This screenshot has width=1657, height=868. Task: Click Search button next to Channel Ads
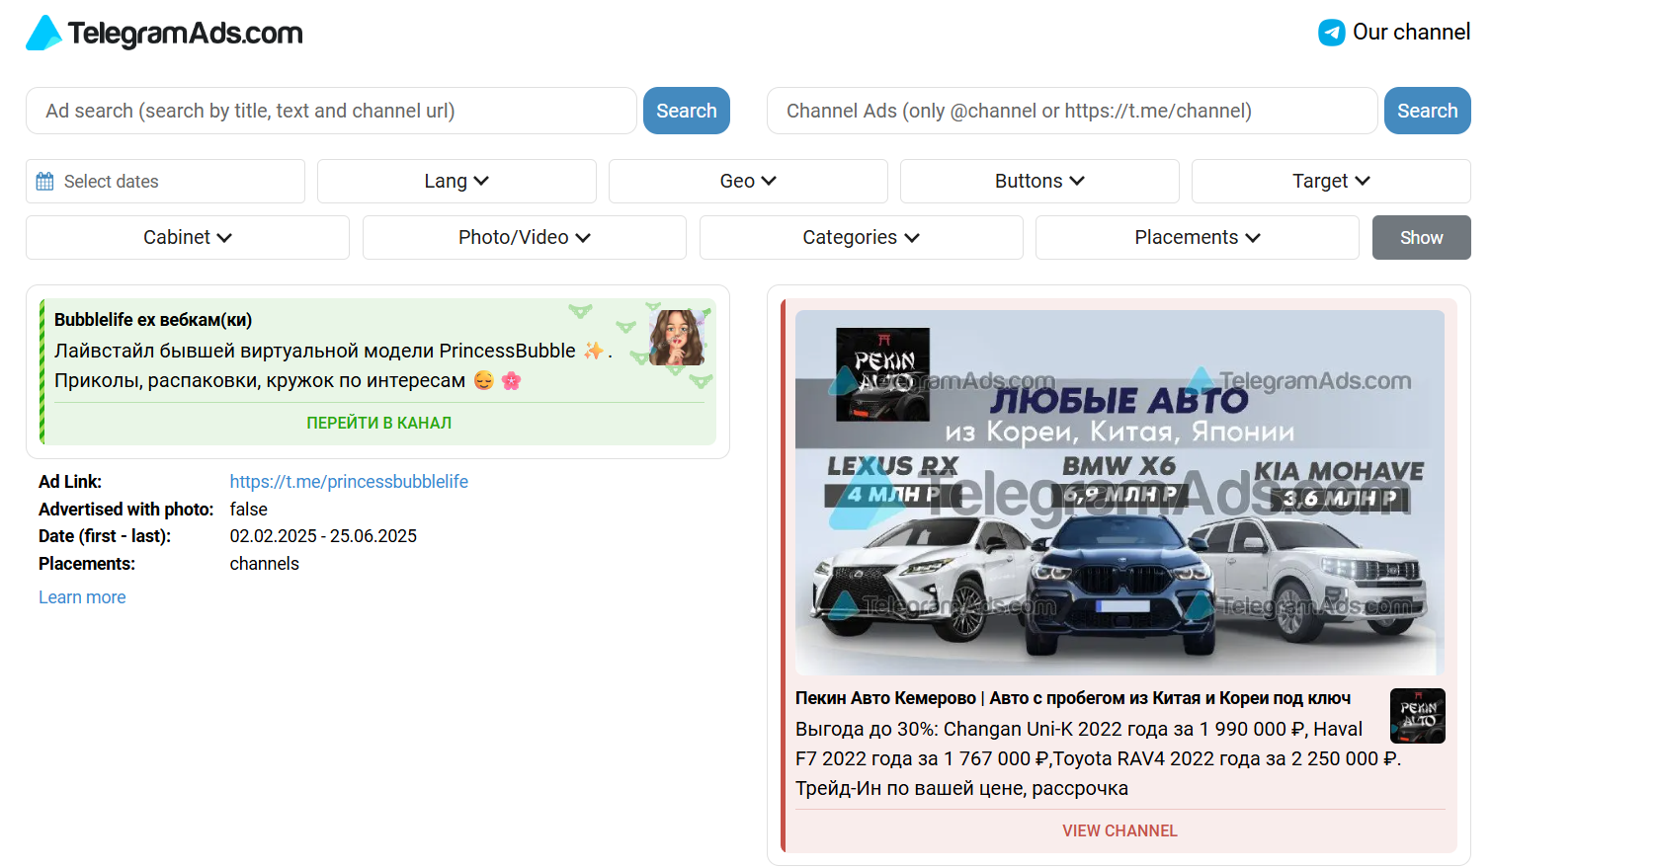[1428, 111]
